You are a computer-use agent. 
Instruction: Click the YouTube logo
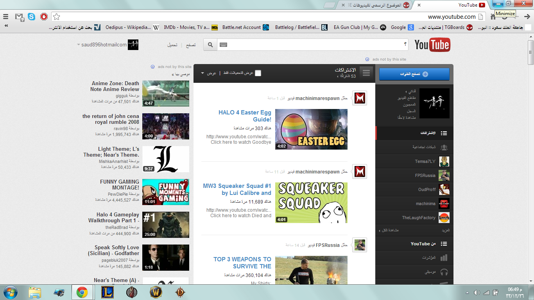tap(432, 45)
